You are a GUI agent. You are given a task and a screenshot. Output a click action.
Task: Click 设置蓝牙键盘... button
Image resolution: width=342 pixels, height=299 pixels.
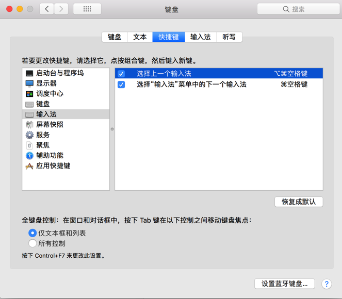tap(284, 284)
